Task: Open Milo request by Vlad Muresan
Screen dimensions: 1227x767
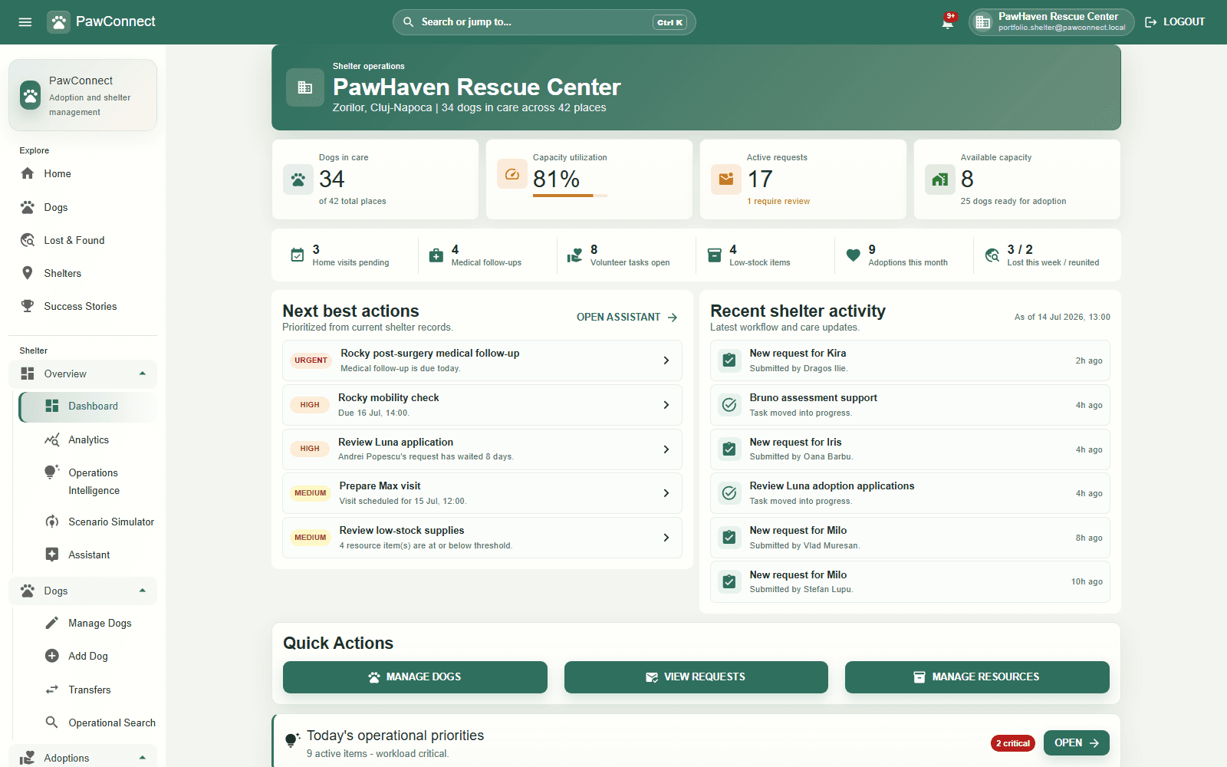Action: 910,538
